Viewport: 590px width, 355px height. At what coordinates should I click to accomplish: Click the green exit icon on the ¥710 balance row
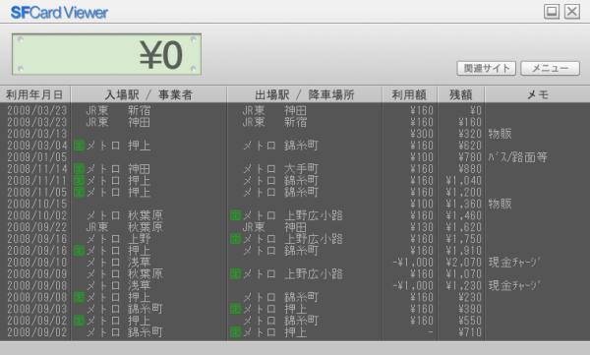236,332
